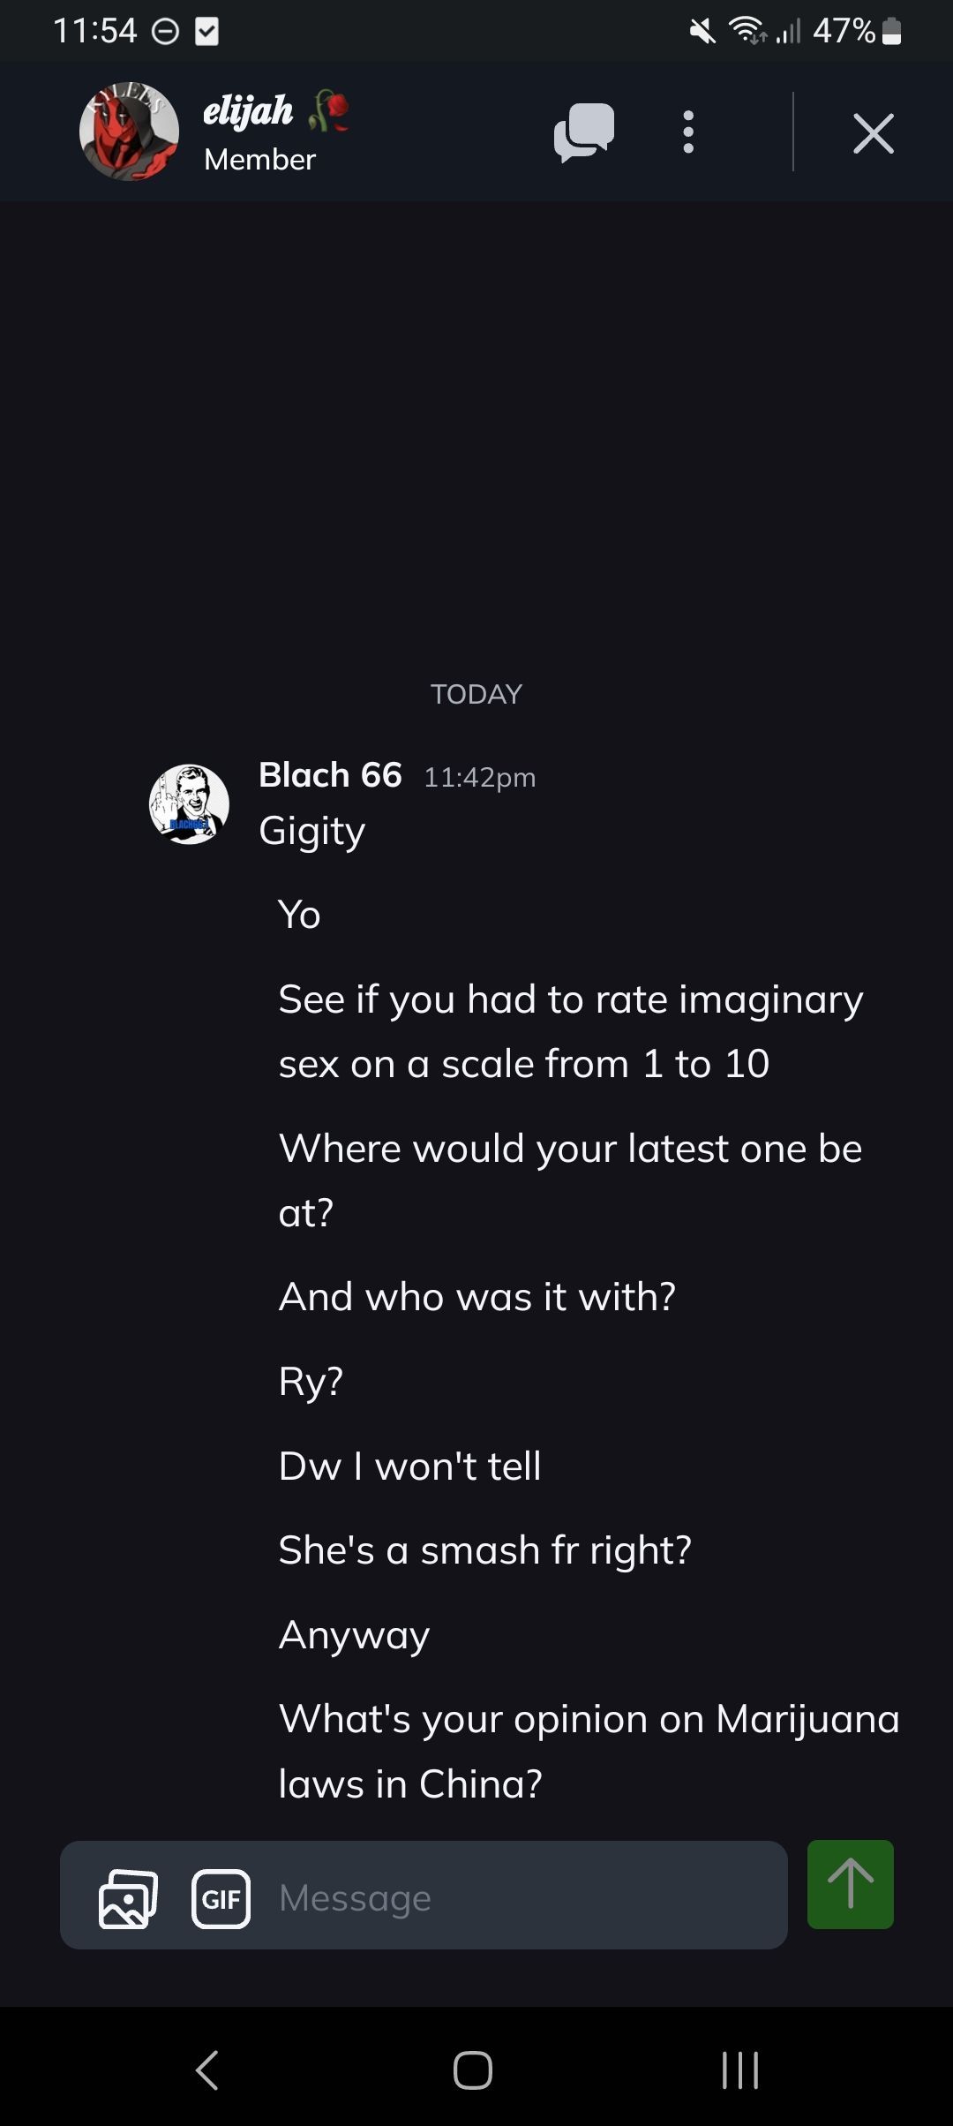Tap the Android back navigation button
This screenshot has width=953, height=2126.
207,2069
